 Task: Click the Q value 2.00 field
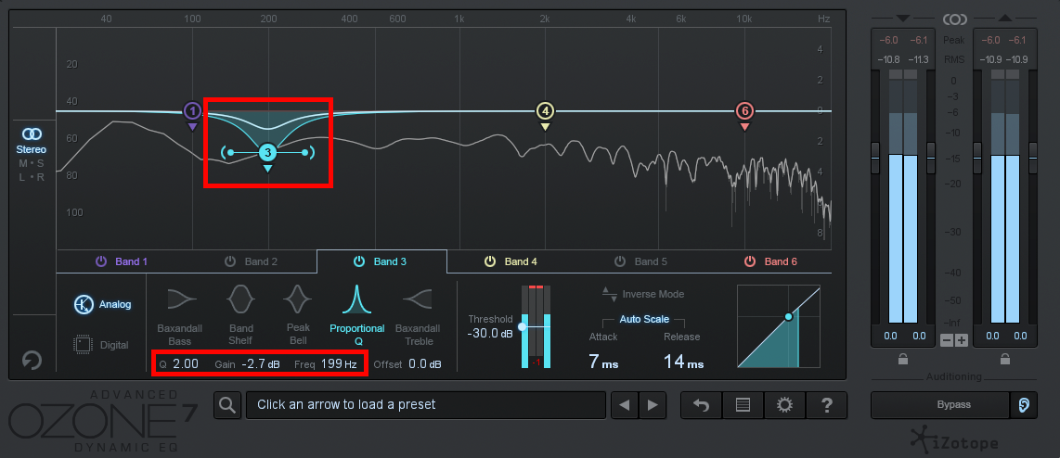click(186, 364)
